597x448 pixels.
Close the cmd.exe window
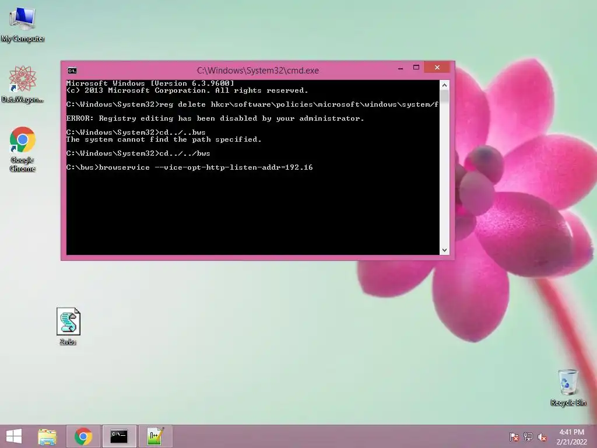click(437, 68)
